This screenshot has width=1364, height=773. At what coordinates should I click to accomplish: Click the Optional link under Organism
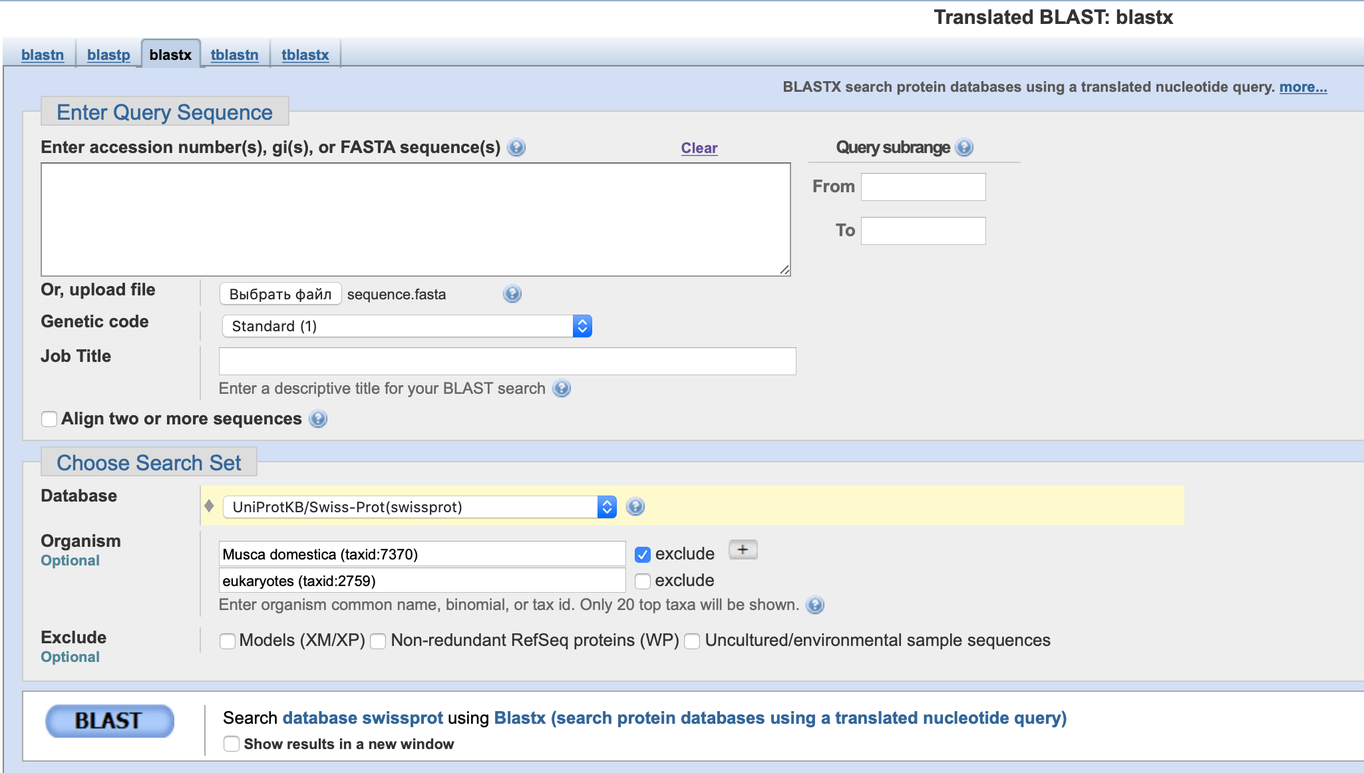[x=70, y=561]
